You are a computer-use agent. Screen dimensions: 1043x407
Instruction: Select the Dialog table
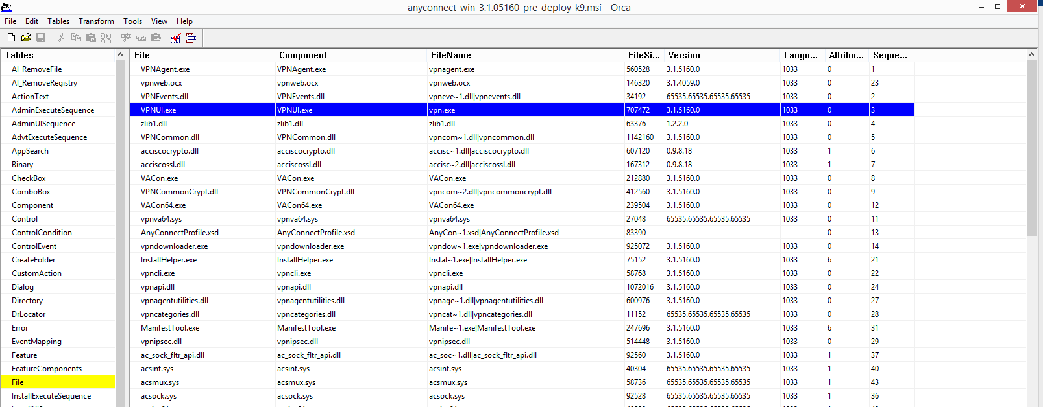tap(23, 287)
